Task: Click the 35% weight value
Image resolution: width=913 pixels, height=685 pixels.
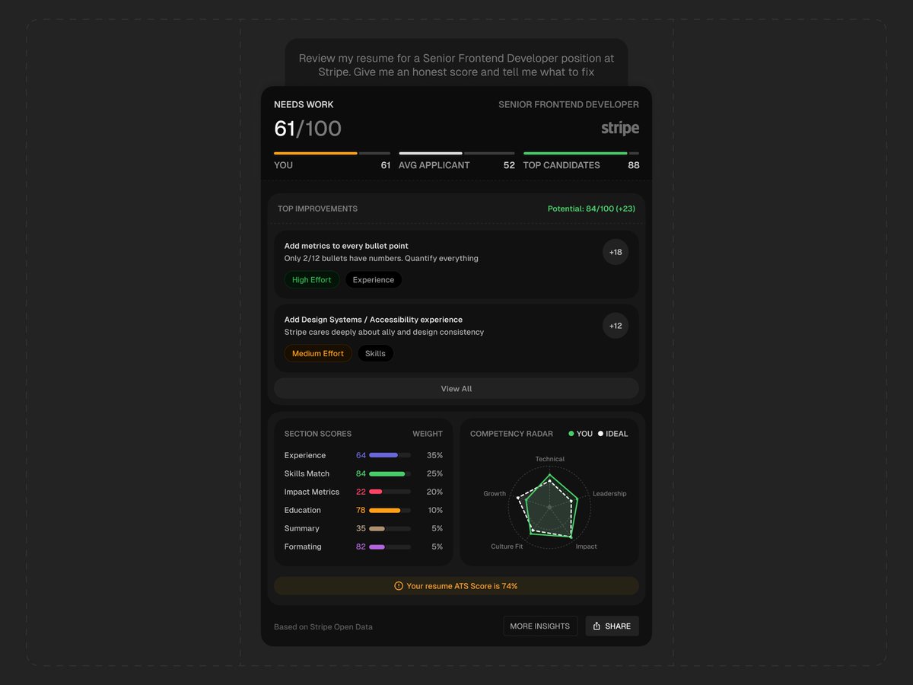Action: tap(434, 455)
